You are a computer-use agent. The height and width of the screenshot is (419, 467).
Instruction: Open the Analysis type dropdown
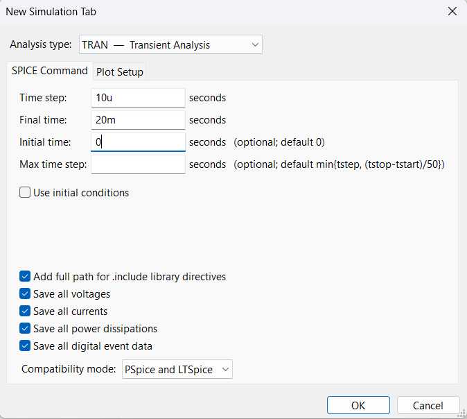click(x=170, y=45)
